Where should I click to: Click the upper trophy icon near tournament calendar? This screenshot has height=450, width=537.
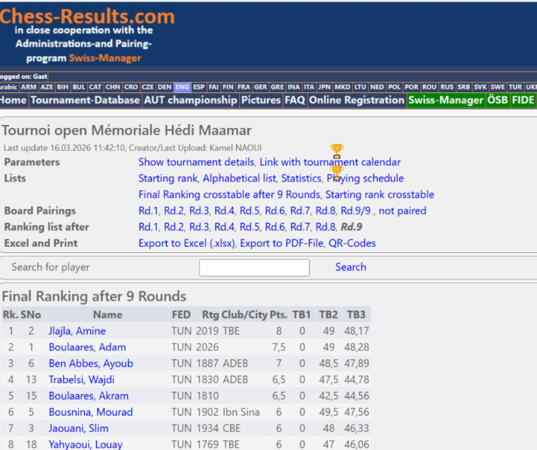(336, 150)
